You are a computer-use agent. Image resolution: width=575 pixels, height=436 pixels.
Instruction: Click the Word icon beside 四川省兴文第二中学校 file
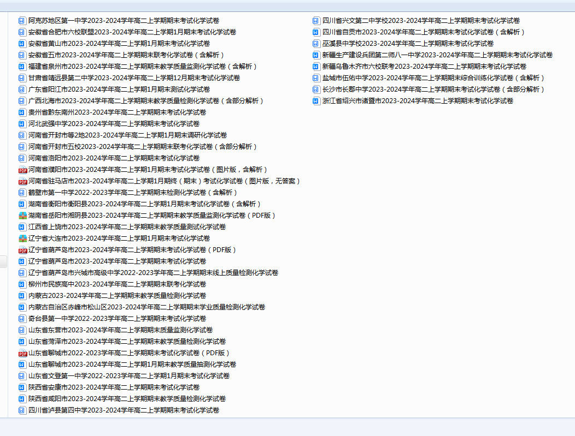click(316, 21)
